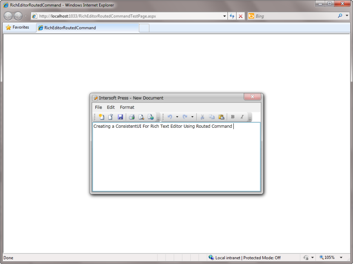Click the grip handle of the second toolbar
The image size is (353, 264).
[x=163, y=117]
